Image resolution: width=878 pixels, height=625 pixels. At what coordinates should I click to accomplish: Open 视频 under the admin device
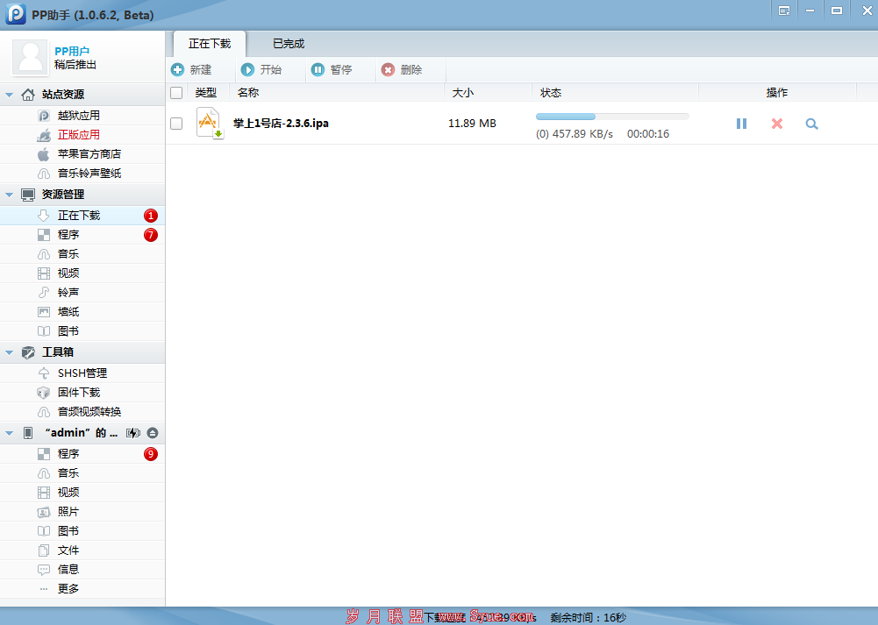click(82, 493)
